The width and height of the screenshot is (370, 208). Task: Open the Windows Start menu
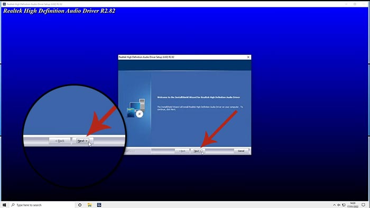[x=4, y=205]
